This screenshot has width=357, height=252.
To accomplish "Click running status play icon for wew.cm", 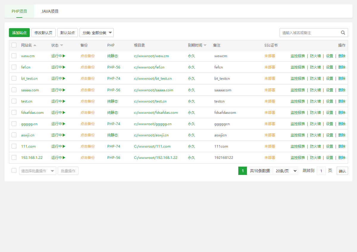I will pos(64,56).
